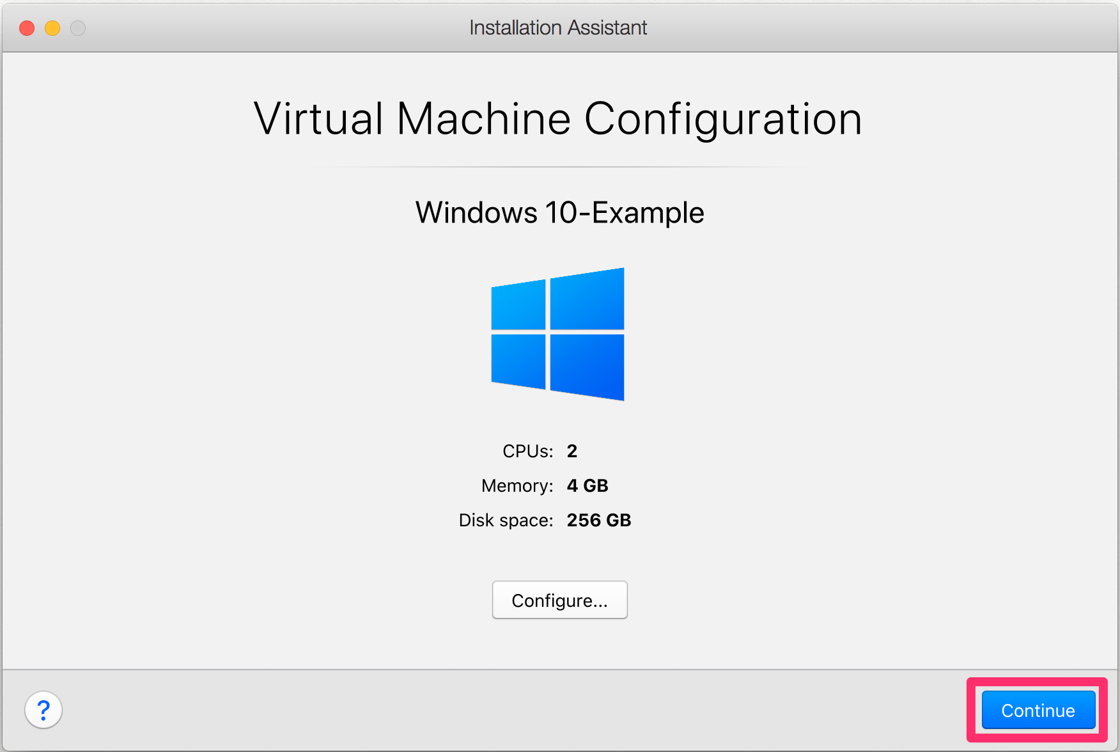The image size is (1120, 752).
Task: Close the Installation Assistant window
Action: click(27, 28)
